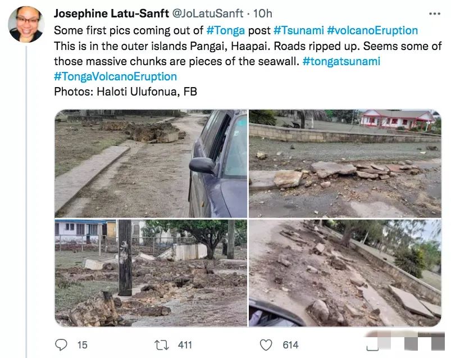This screenshot has height=358, width=451.
Task: Open the #volcanoEruption hashtag
Action: 372,30
